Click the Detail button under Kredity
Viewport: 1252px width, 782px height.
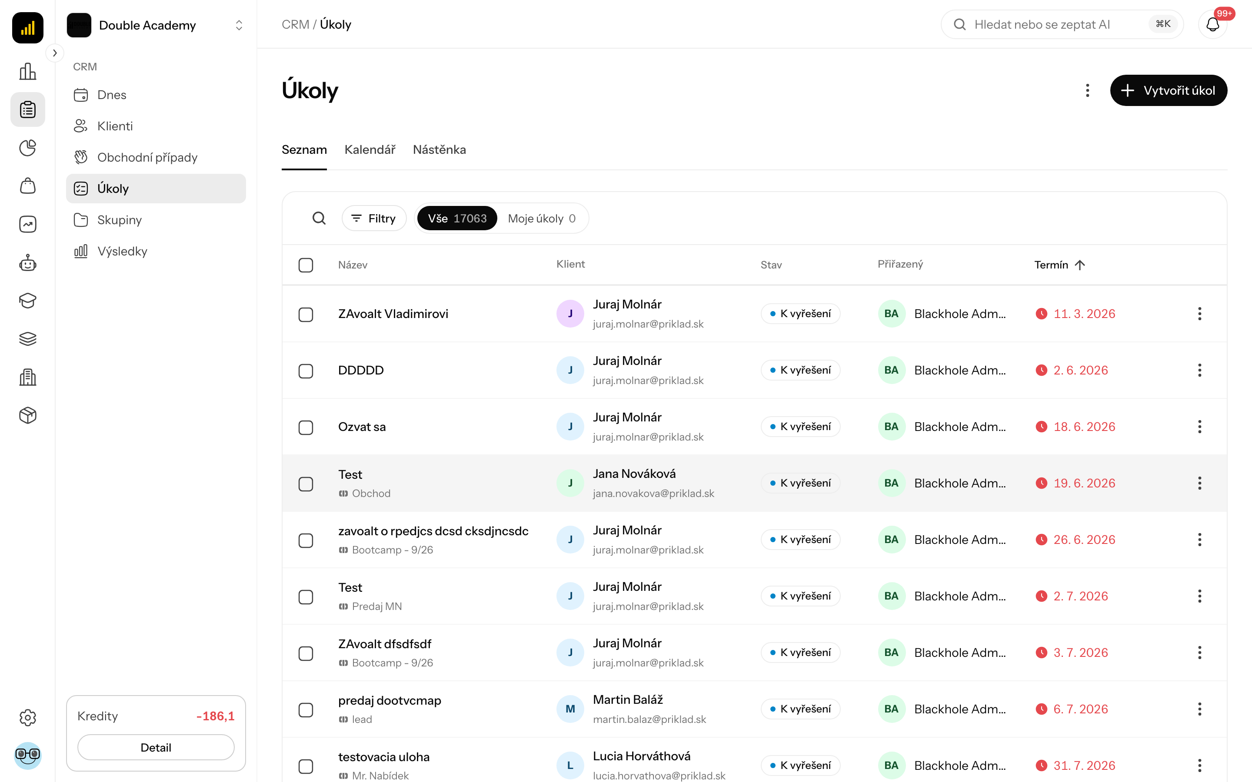[x=156, y=747]
